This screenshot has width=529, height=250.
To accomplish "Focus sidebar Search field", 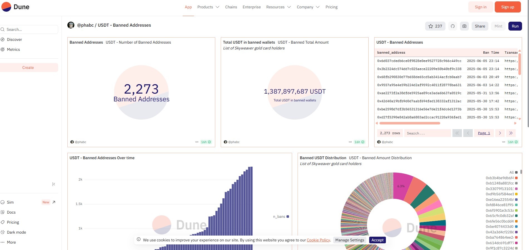I will pyautogui.click(x=29, y=29).
